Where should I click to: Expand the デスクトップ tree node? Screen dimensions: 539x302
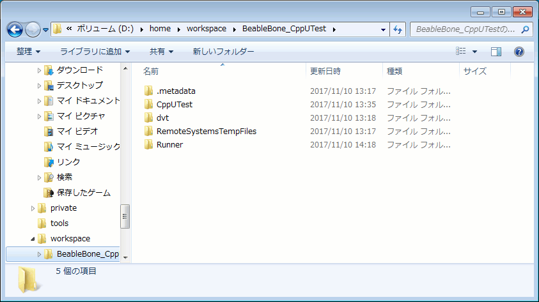tap(39, 86)
